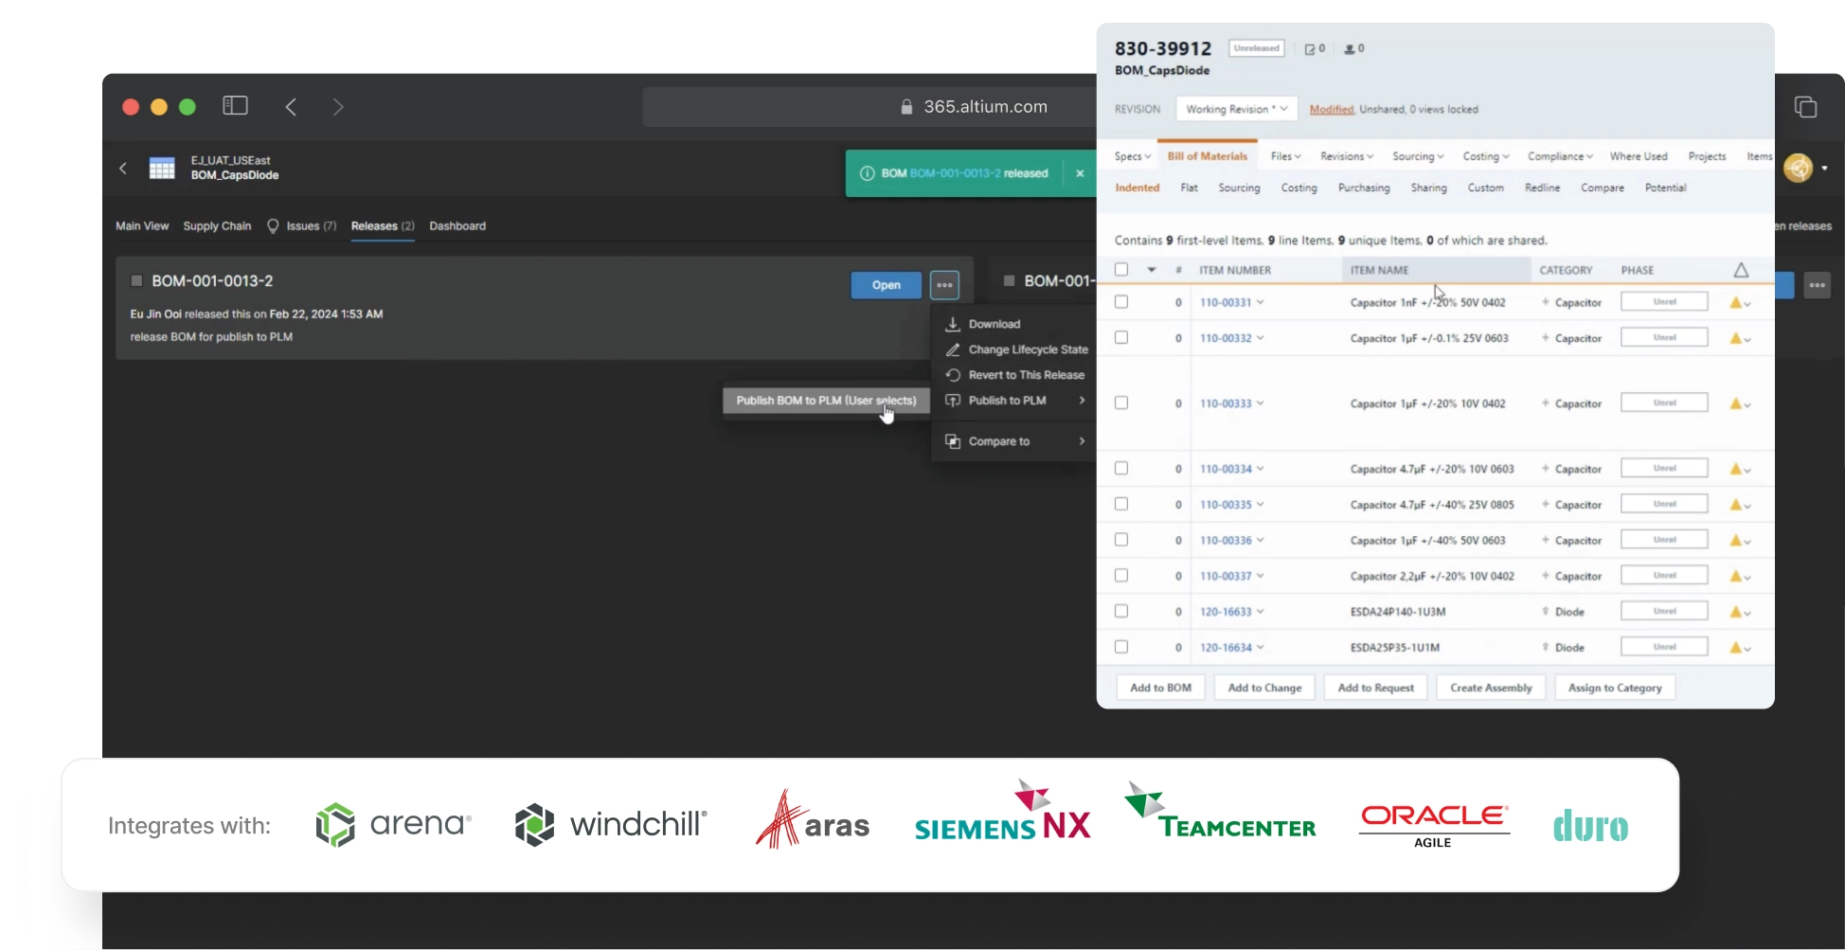This screenshot has width=1845, height=950.
Task: Click the back chevron beside BOM_CapsDiode
Action: coord(123,169)
